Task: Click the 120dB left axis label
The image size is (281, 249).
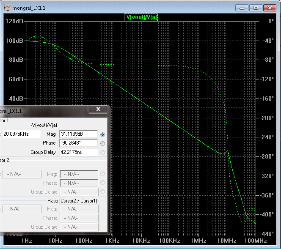Action: click(x=14, y=21)
